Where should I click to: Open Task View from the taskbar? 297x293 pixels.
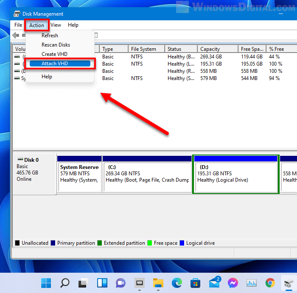click(x=83, y=283)
